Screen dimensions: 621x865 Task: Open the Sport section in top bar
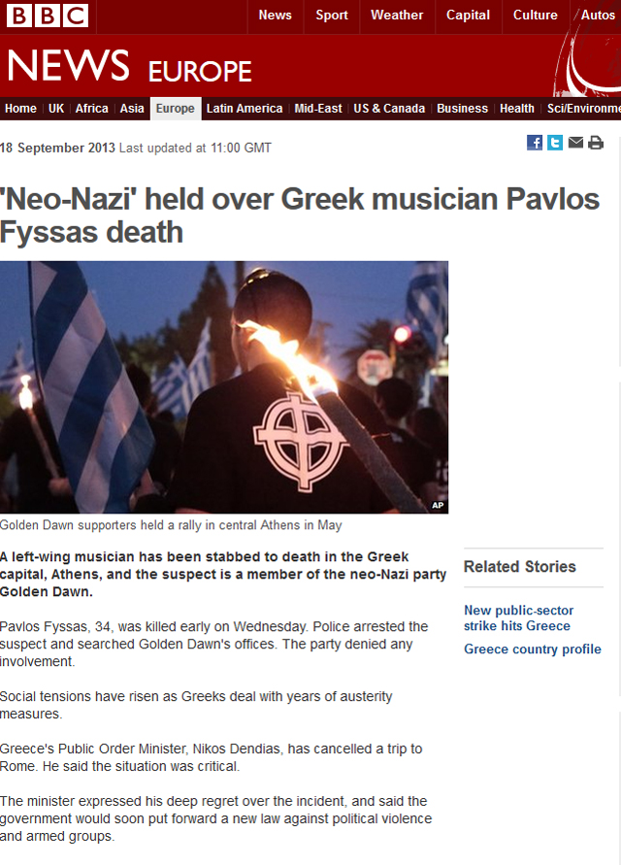tap(332, 16)
